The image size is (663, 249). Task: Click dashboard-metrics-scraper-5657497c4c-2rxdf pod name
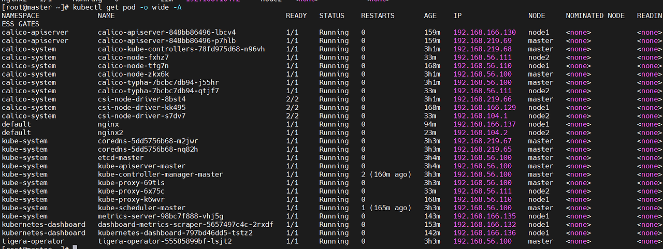click(185, 224)
